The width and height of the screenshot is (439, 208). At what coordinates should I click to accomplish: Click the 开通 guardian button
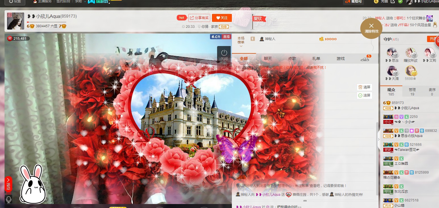432,39
